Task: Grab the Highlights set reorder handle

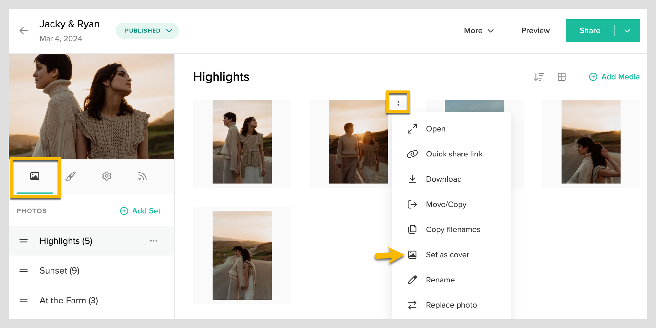Action: tap(23, 241)
